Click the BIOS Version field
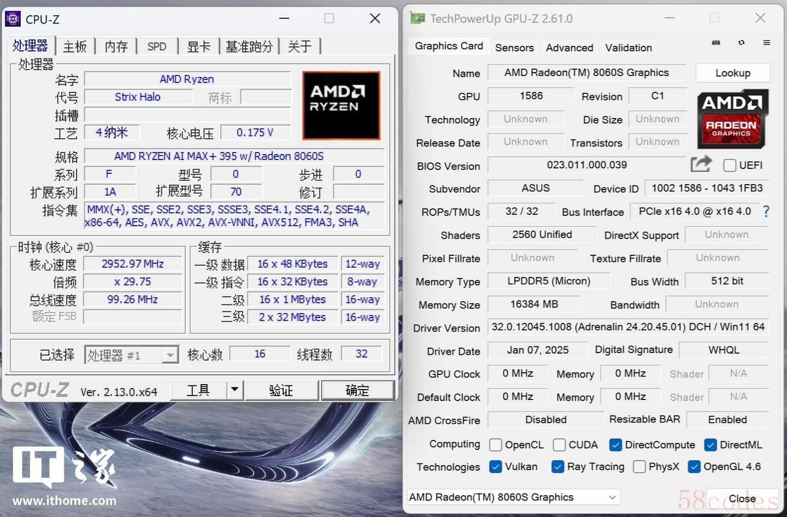 click(x=586, y=165)
